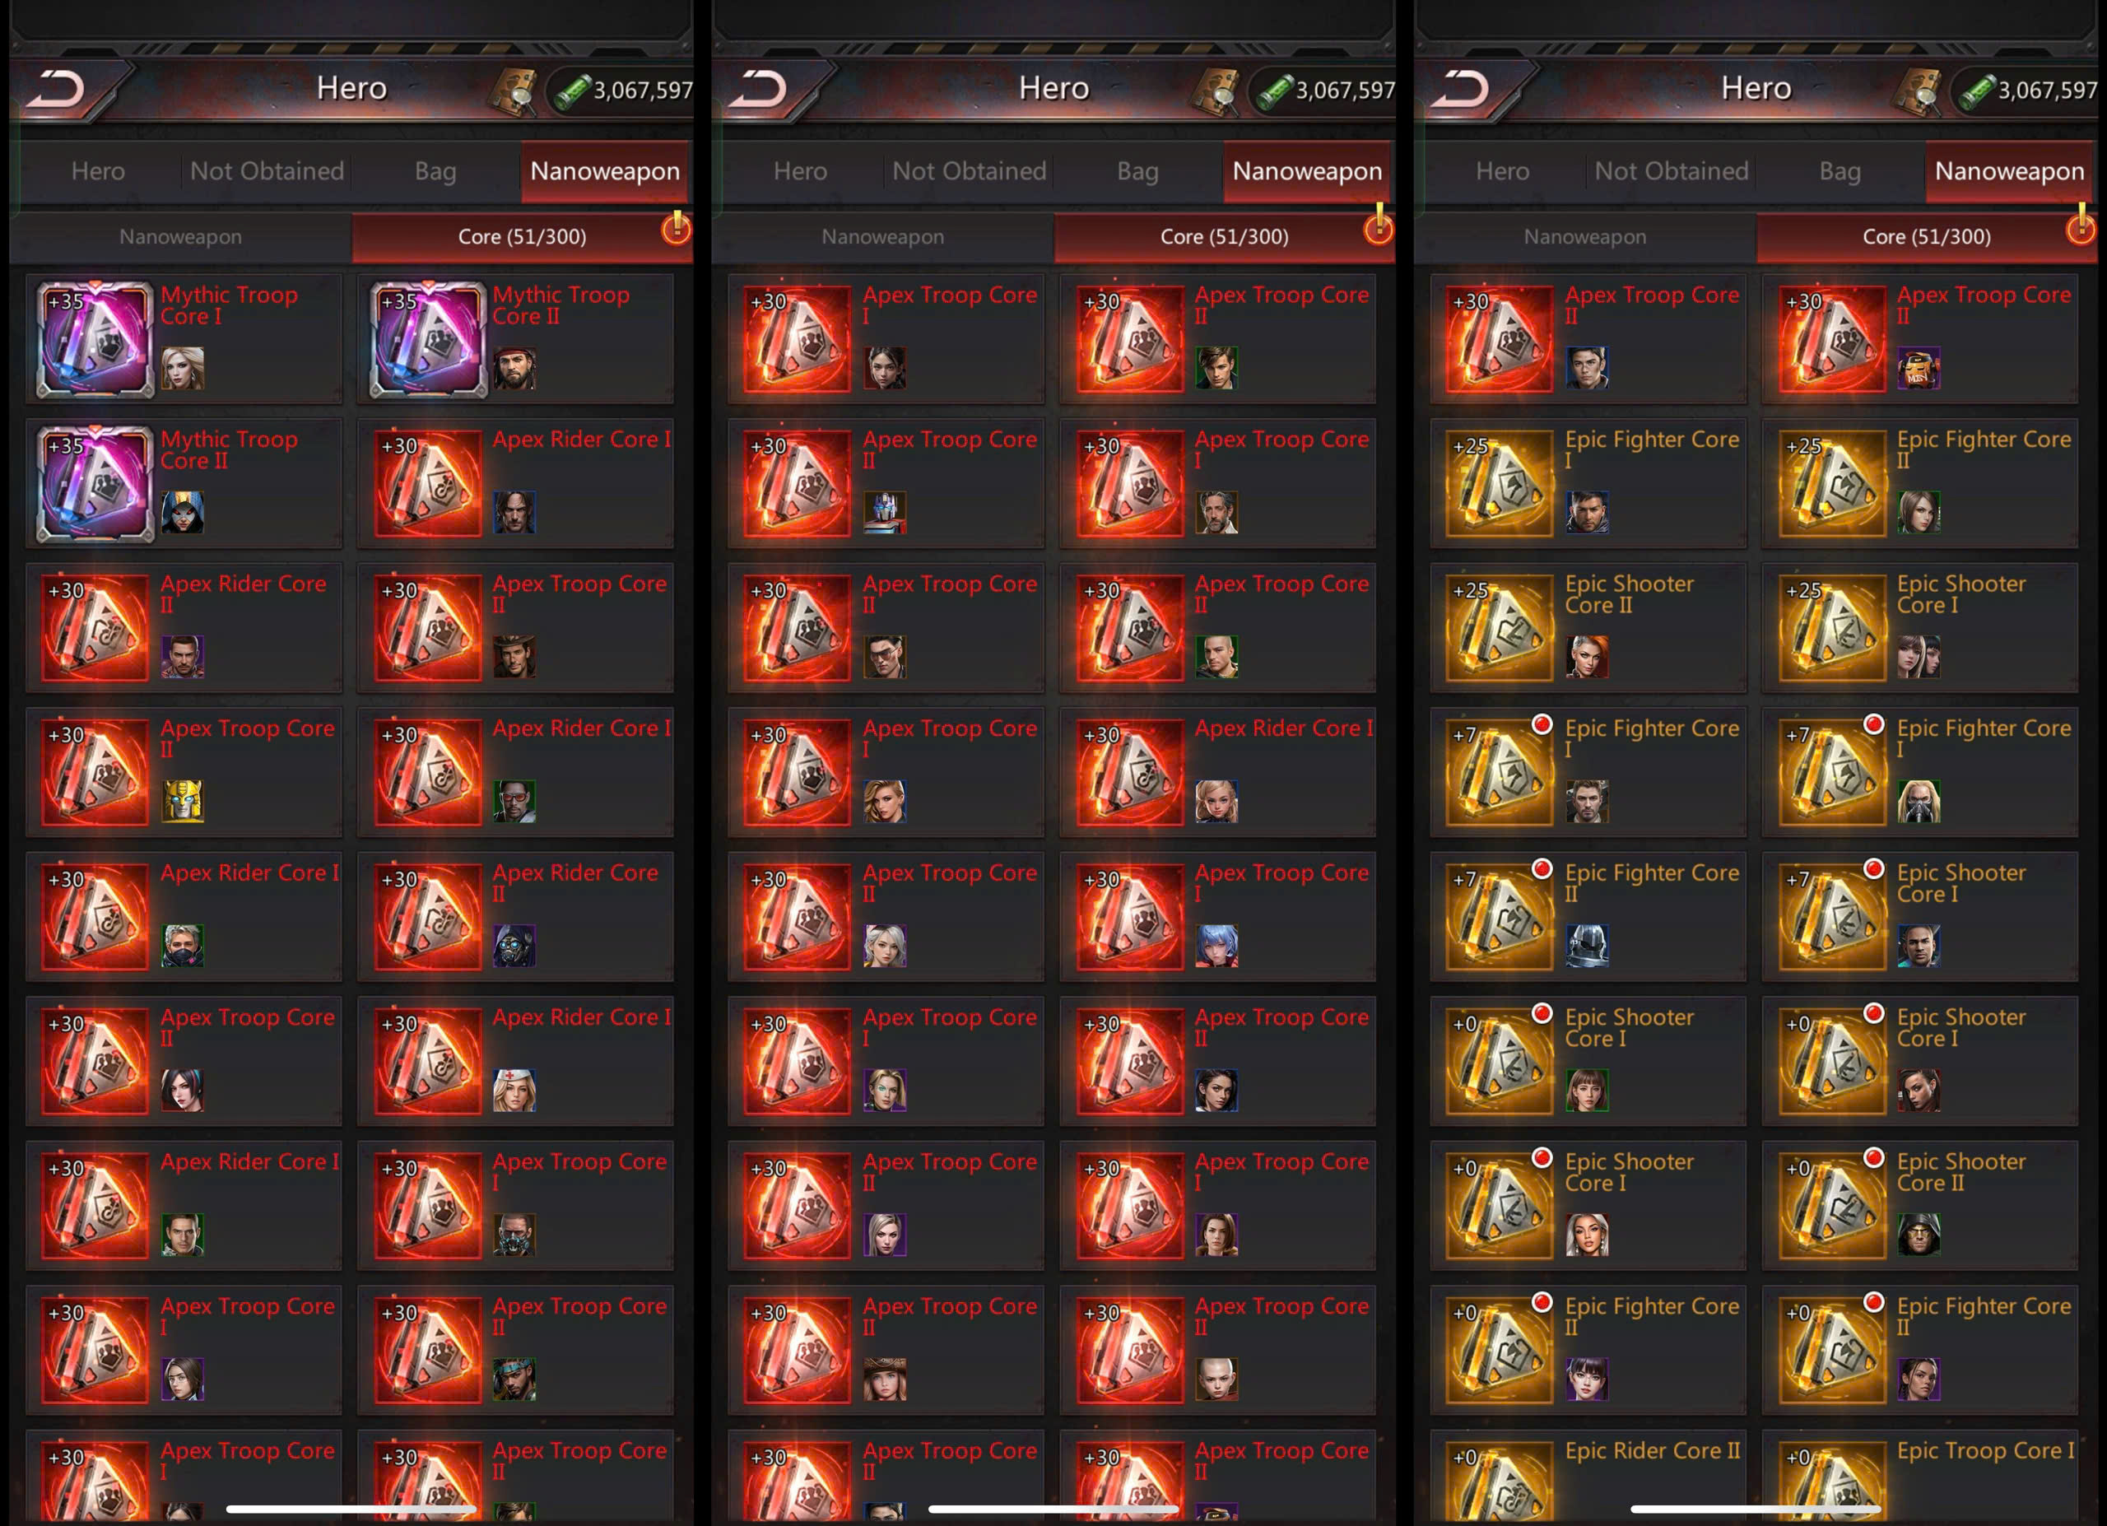Select +0 Epic Shooter Core II hooded hero card
Image resolution: width=2107 pixels, height=1526 pixels.
(x=1919, y=1206)
